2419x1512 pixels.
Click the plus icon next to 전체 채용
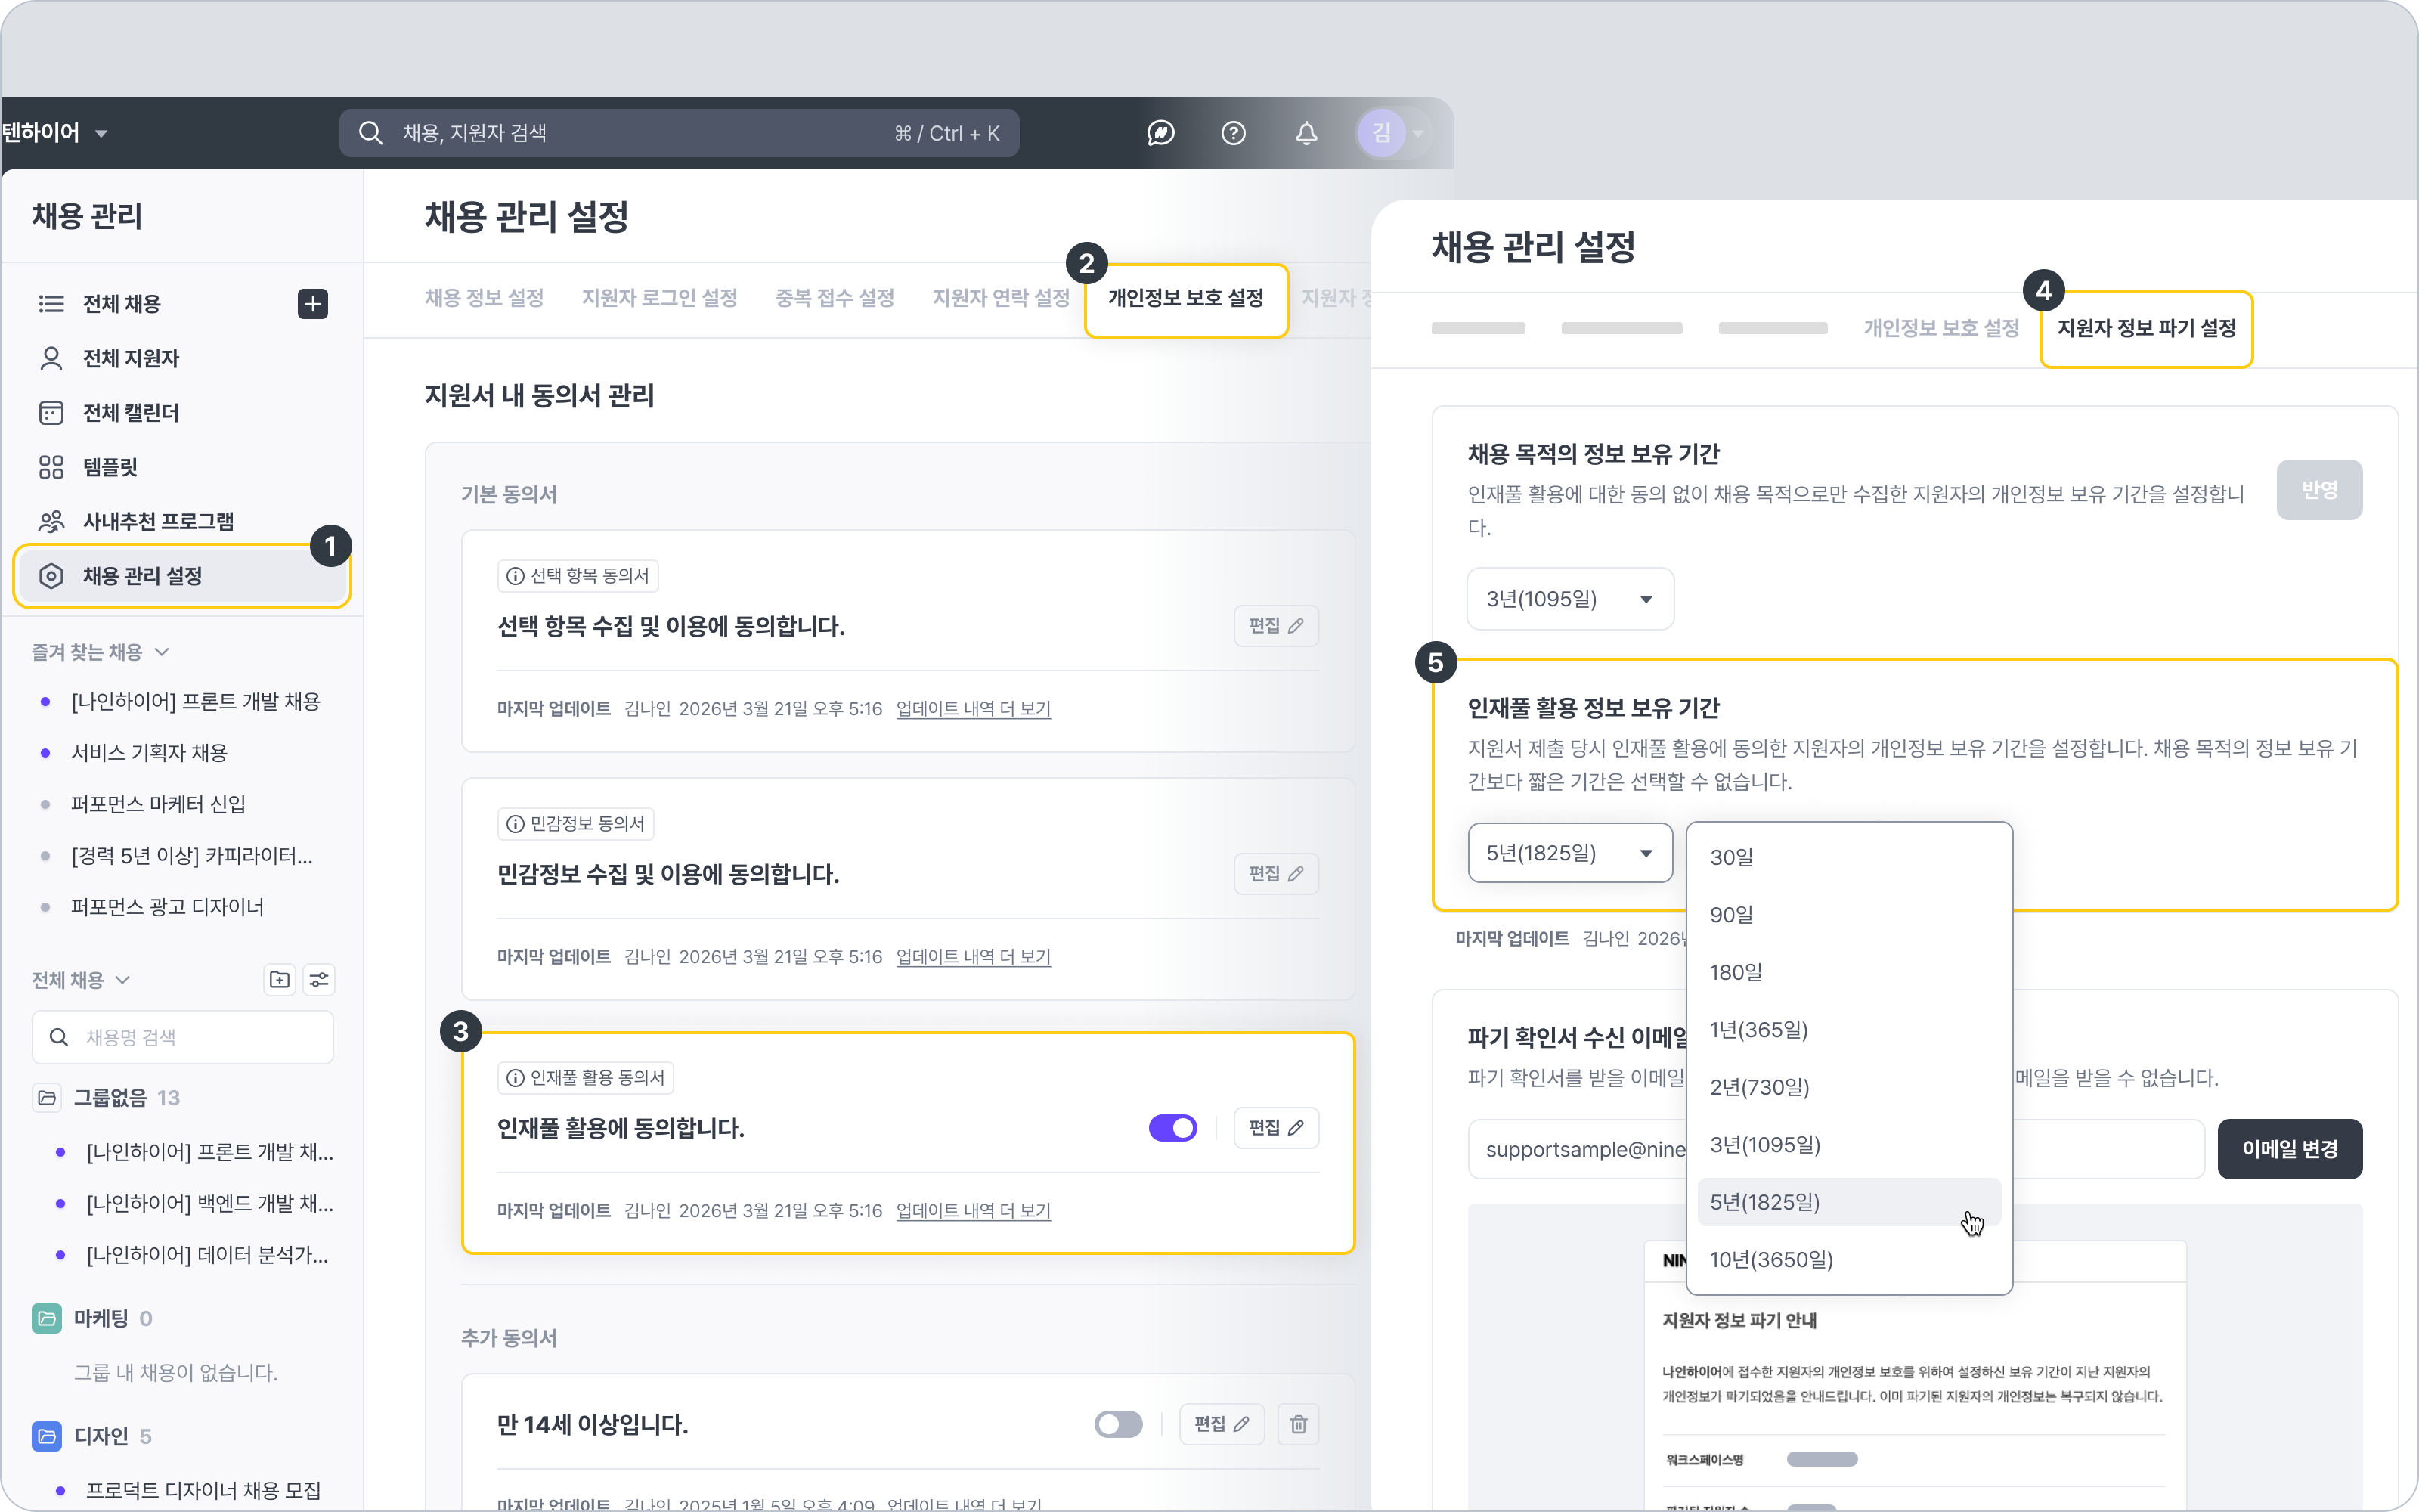[x=313, y=304]
